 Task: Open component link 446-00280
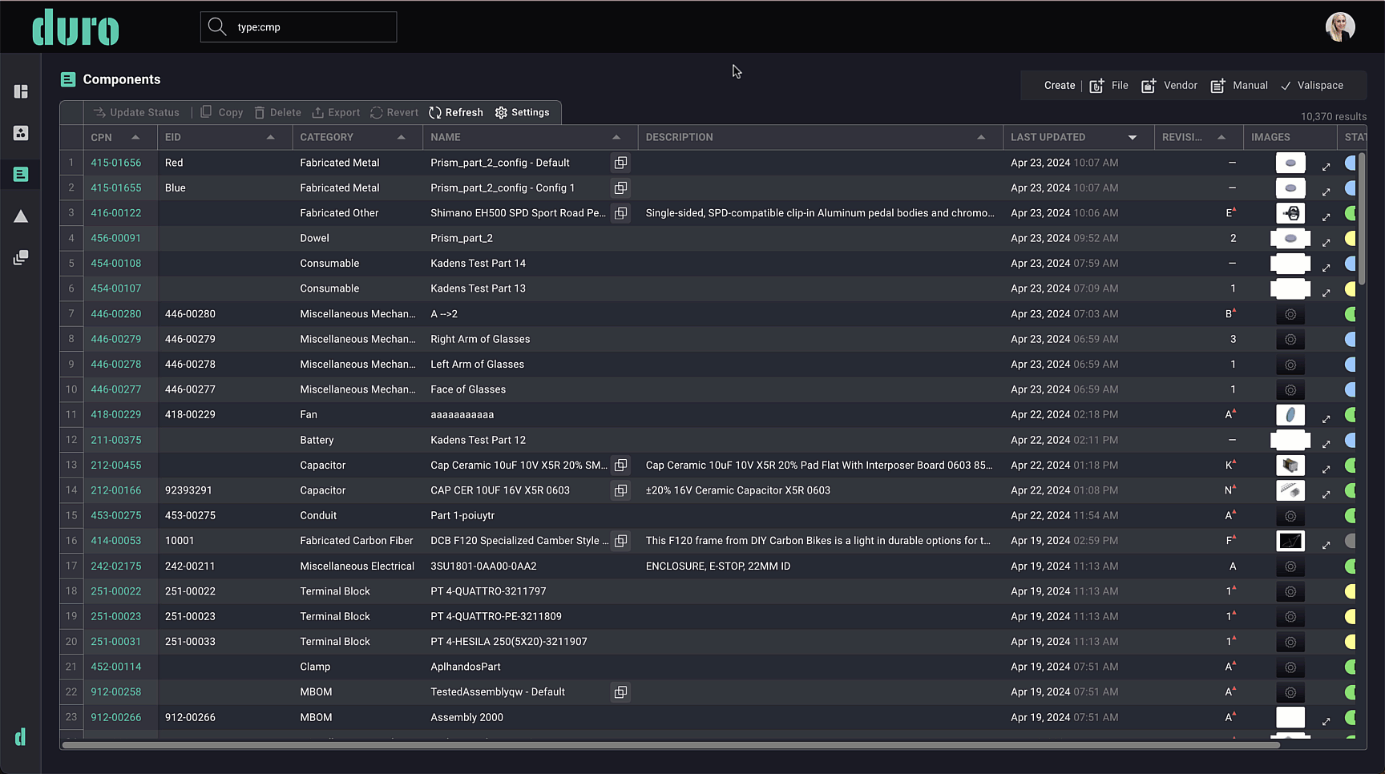coord(116,314)
